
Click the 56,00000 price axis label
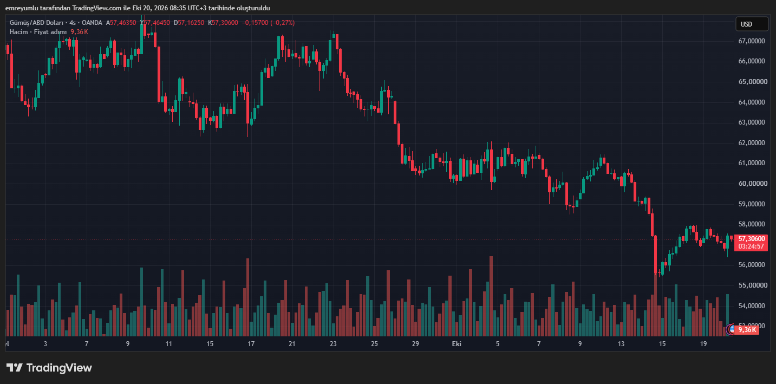tap(752, 265)
